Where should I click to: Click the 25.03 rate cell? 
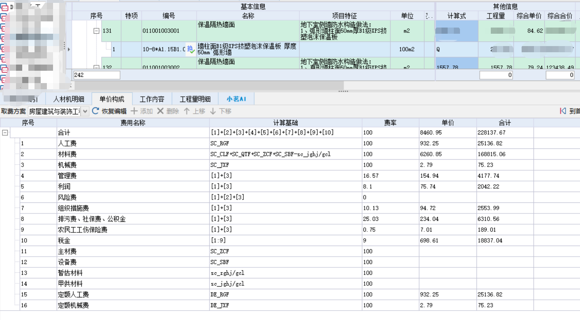tap(391, 219)
